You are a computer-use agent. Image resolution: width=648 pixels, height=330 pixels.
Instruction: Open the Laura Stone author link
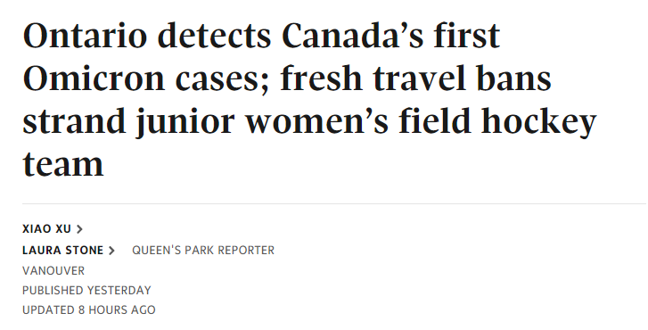pyautogui.click(x=62, y=251)
